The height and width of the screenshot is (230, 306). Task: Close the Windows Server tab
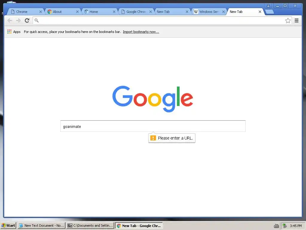pos(224,12)
